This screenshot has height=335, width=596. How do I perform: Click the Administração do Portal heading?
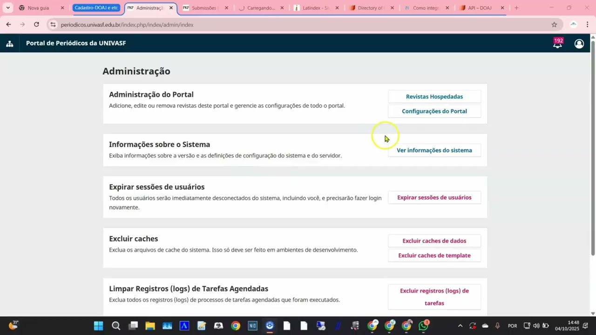point(151,94)
